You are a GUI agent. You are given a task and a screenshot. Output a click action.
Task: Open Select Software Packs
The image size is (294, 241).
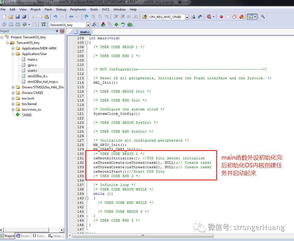click(x=123, y=24)
